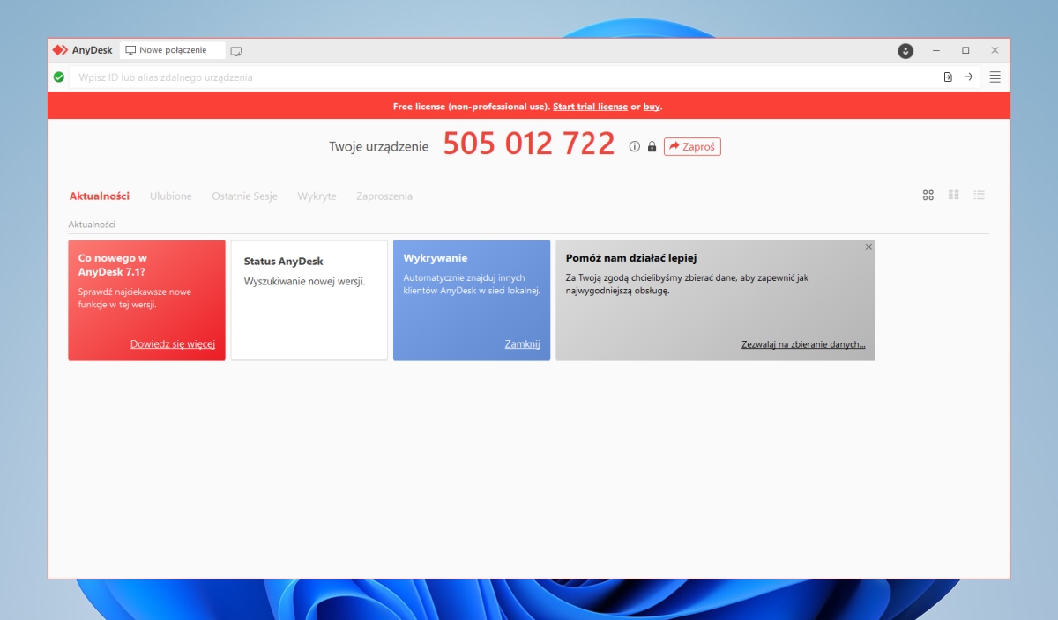The height and width of the screenshot is (620, 1058).
Task: Click the AnyDesk logo in the title bar
Action: pyautogui.click(x=60, y=50)
